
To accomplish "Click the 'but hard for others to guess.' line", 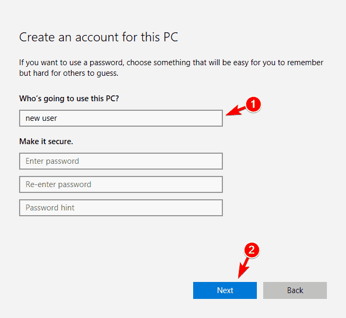I will click(69, 73).
